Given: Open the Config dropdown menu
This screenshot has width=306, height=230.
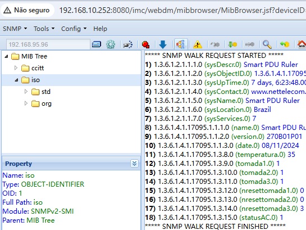Looking at the screenshot, I should (74, 29).
